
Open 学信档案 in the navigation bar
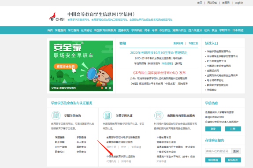coord(137,30)
